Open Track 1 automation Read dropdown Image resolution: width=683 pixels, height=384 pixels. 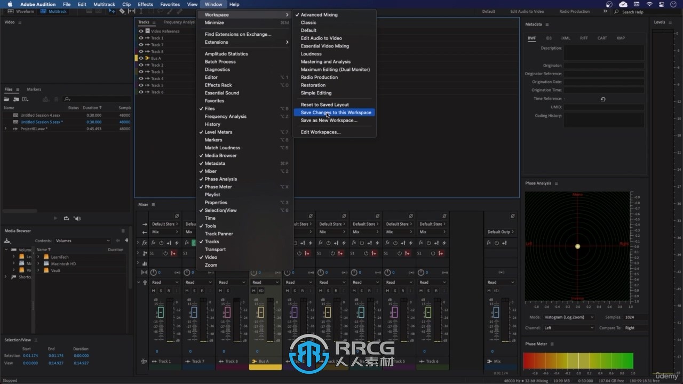click(x=166, y=282)
